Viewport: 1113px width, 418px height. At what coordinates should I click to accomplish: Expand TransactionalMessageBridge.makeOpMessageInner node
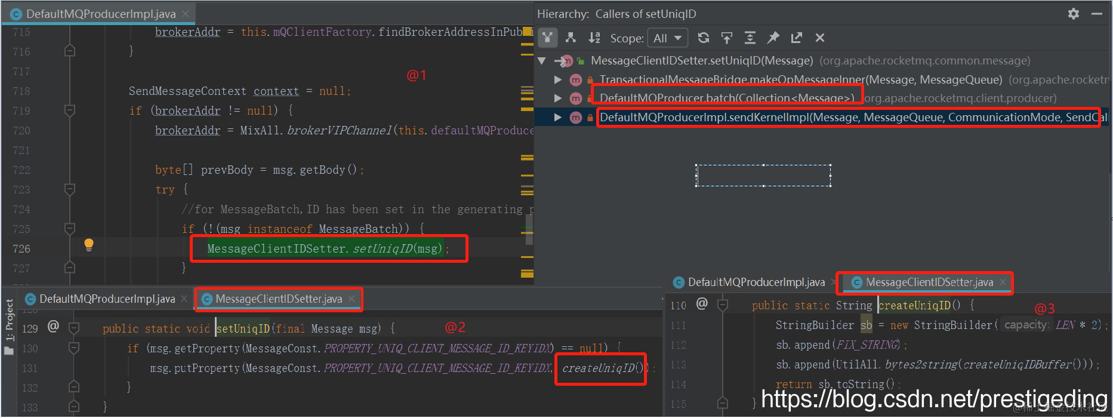(558, 79)
